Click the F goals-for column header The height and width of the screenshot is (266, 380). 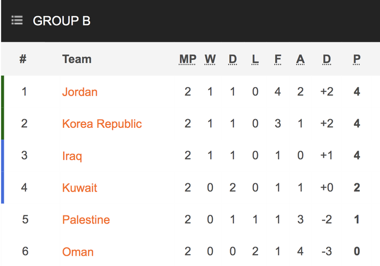pos(278,59)
